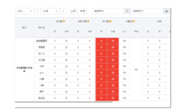
Task: Open the 九月 month dropdown
Action: pos(50,11)
